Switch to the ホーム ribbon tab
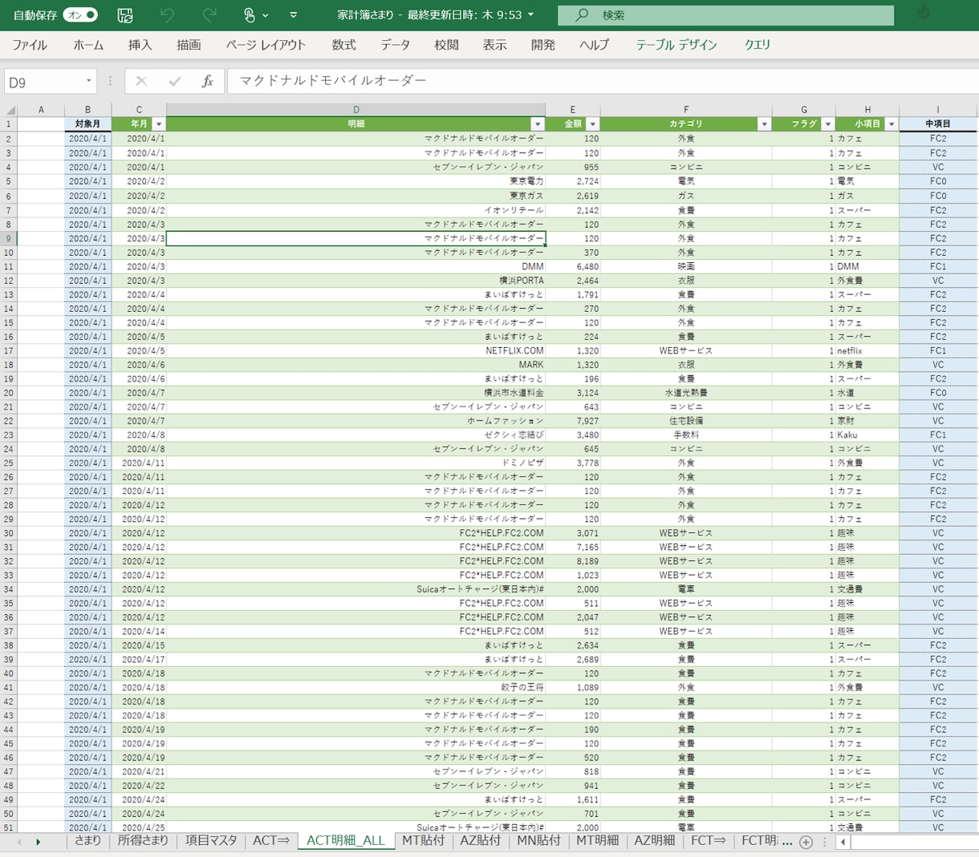 coord(88,45)
